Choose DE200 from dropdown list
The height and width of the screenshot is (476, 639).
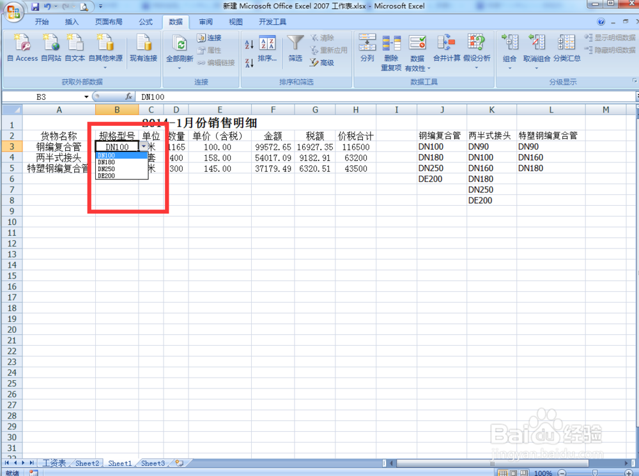[x=121, y=176]
